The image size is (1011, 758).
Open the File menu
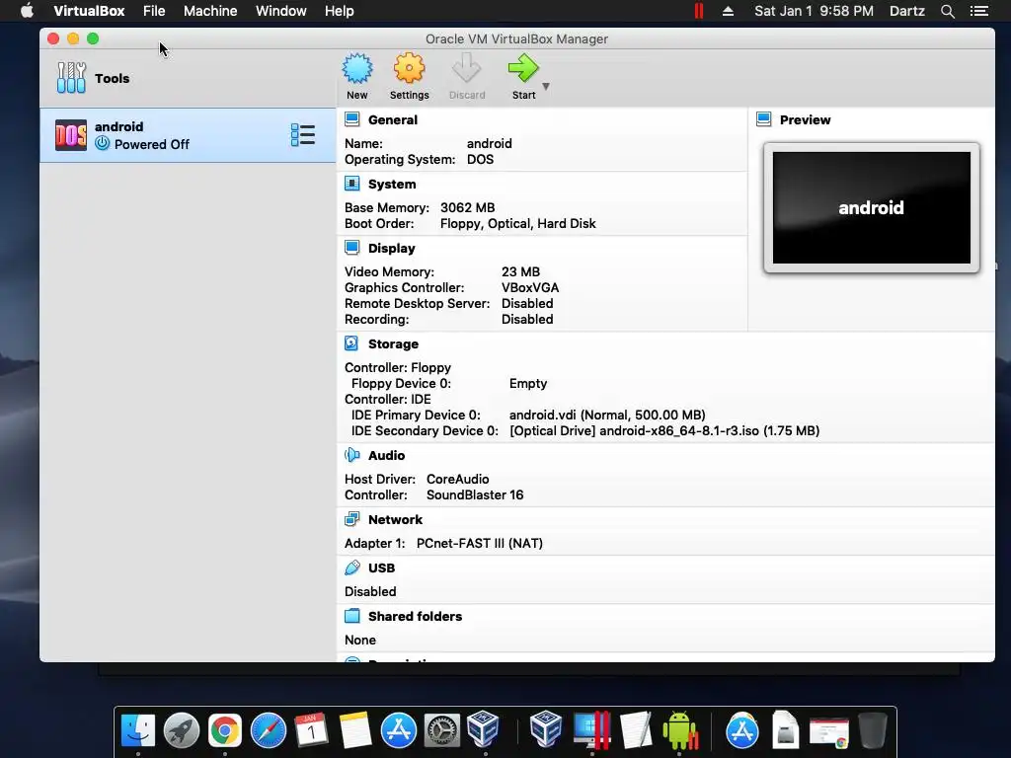[x=154, y=11]
